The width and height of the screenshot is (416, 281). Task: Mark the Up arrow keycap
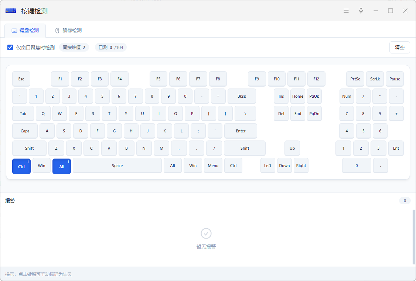292,148
